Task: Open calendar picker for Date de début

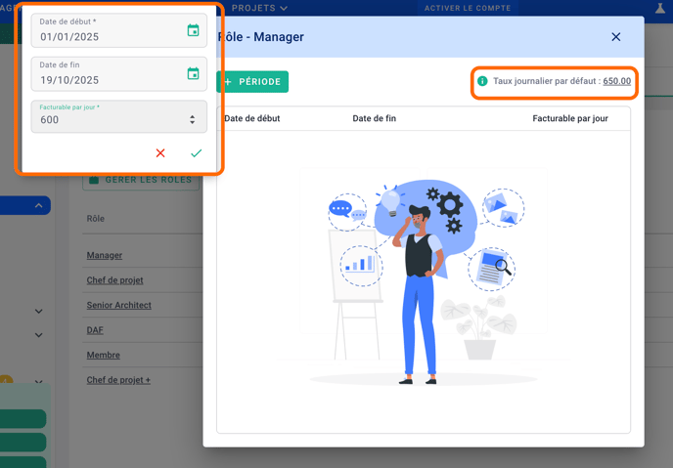Action: (193, 31)
